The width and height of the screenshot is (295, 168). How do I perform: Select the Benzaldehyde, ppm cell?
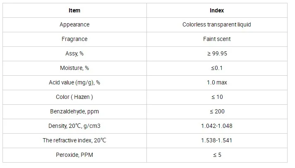(x=74, y=111)
